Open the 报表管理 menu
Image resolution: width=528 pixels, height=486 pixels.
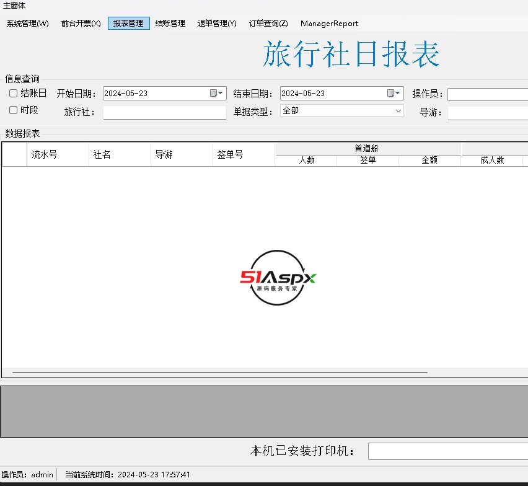129,24
